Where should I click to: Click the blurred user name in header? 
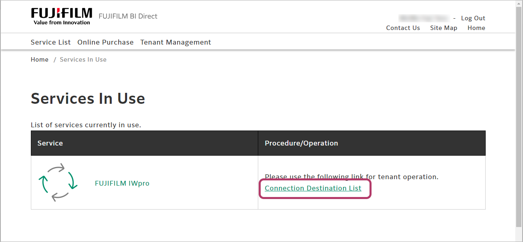[x=424, y=18]
